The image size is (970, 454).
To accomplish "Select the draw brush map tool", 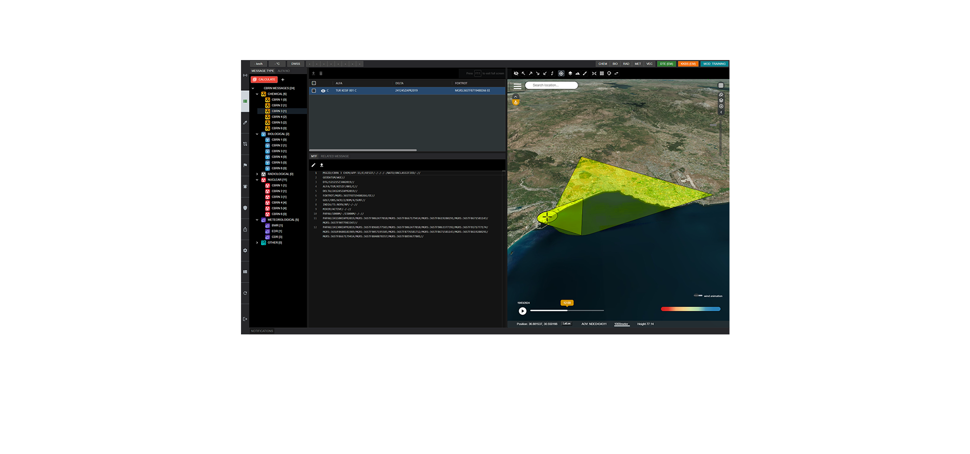I will click(x=585, y=74).
